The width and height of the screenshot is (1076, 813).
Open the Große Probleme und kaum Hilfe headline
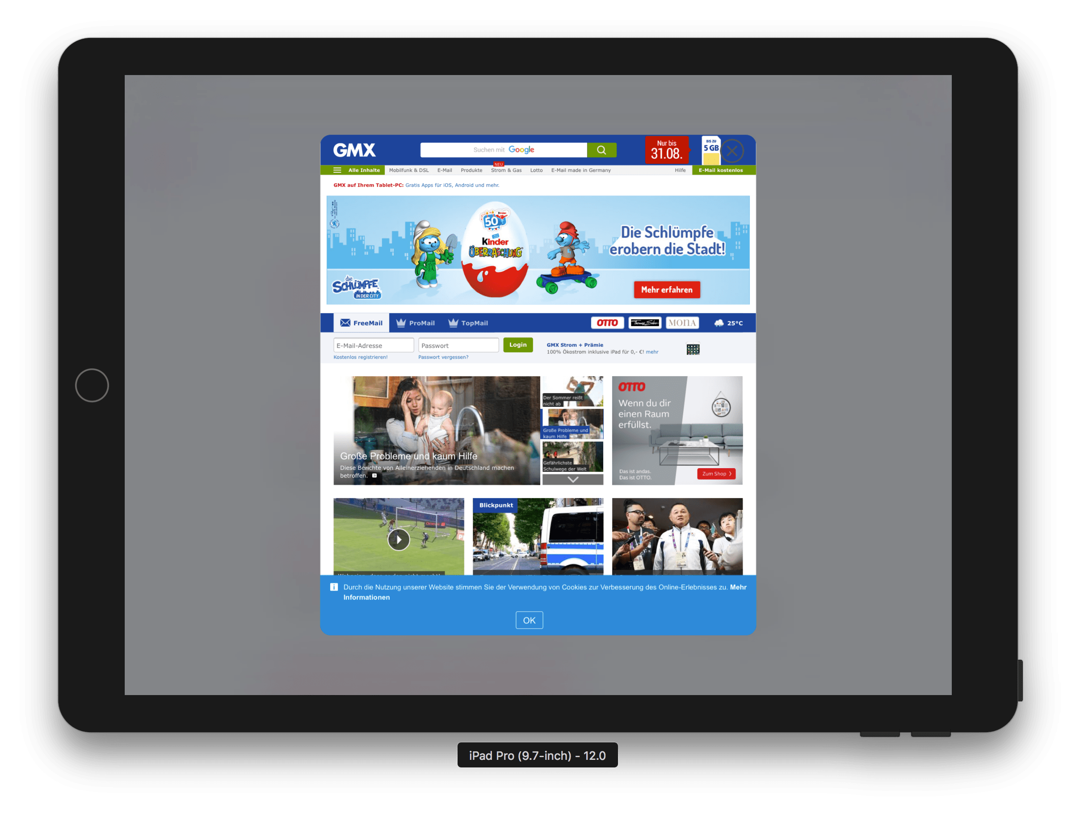click(x=408, y=456)
